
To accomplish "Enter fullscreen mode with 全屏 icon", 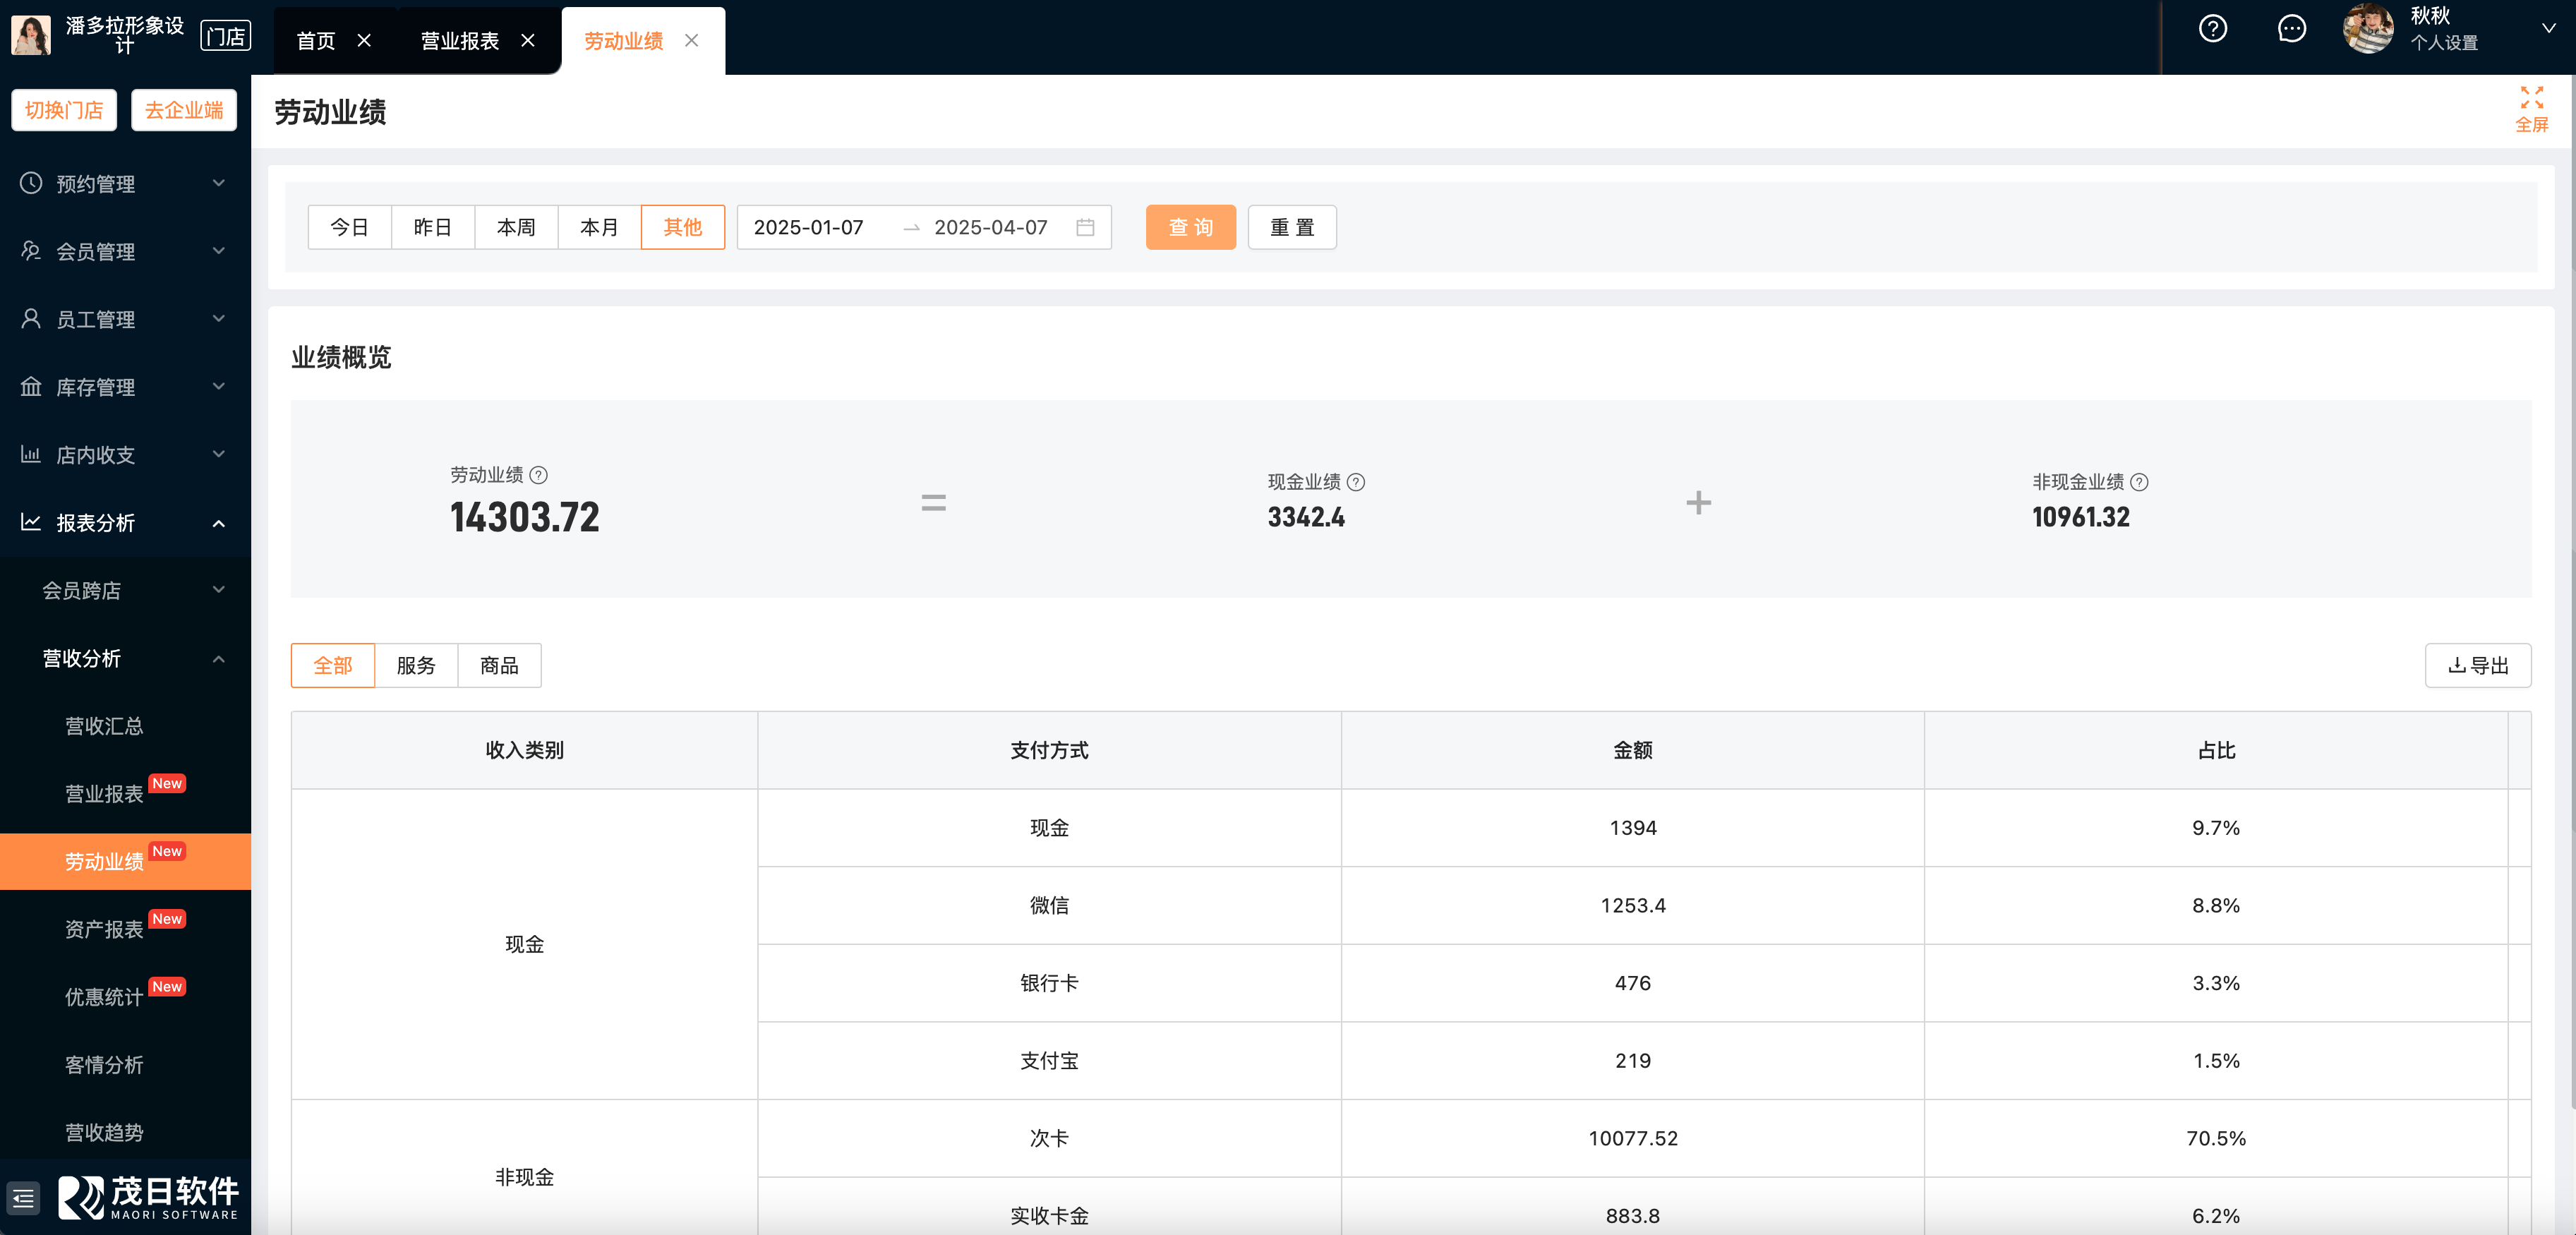I will [x=2531, y=108].
